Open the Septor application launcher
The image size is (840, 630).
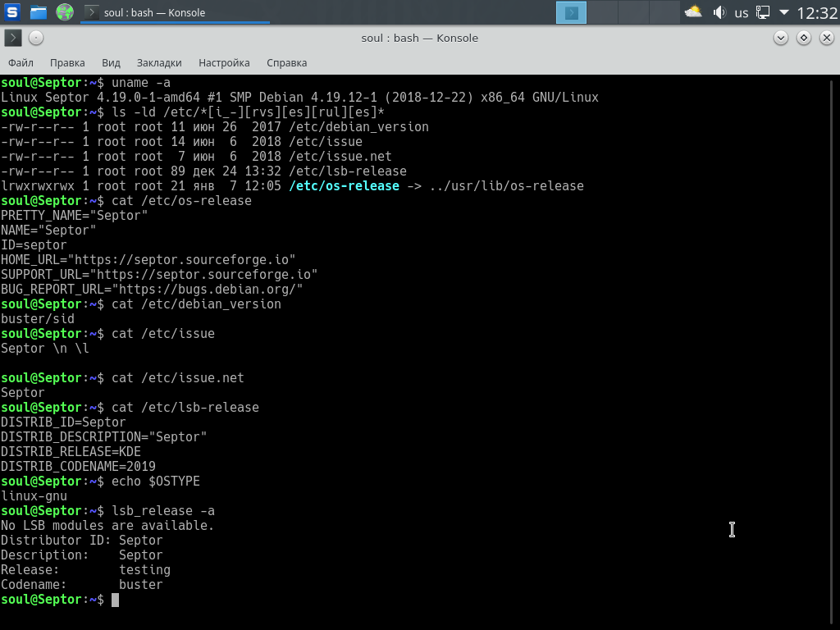(x=11, y=11)
